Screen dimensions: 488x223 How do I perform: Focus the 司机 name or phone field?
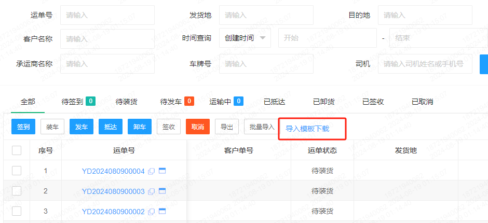point(425,64)
